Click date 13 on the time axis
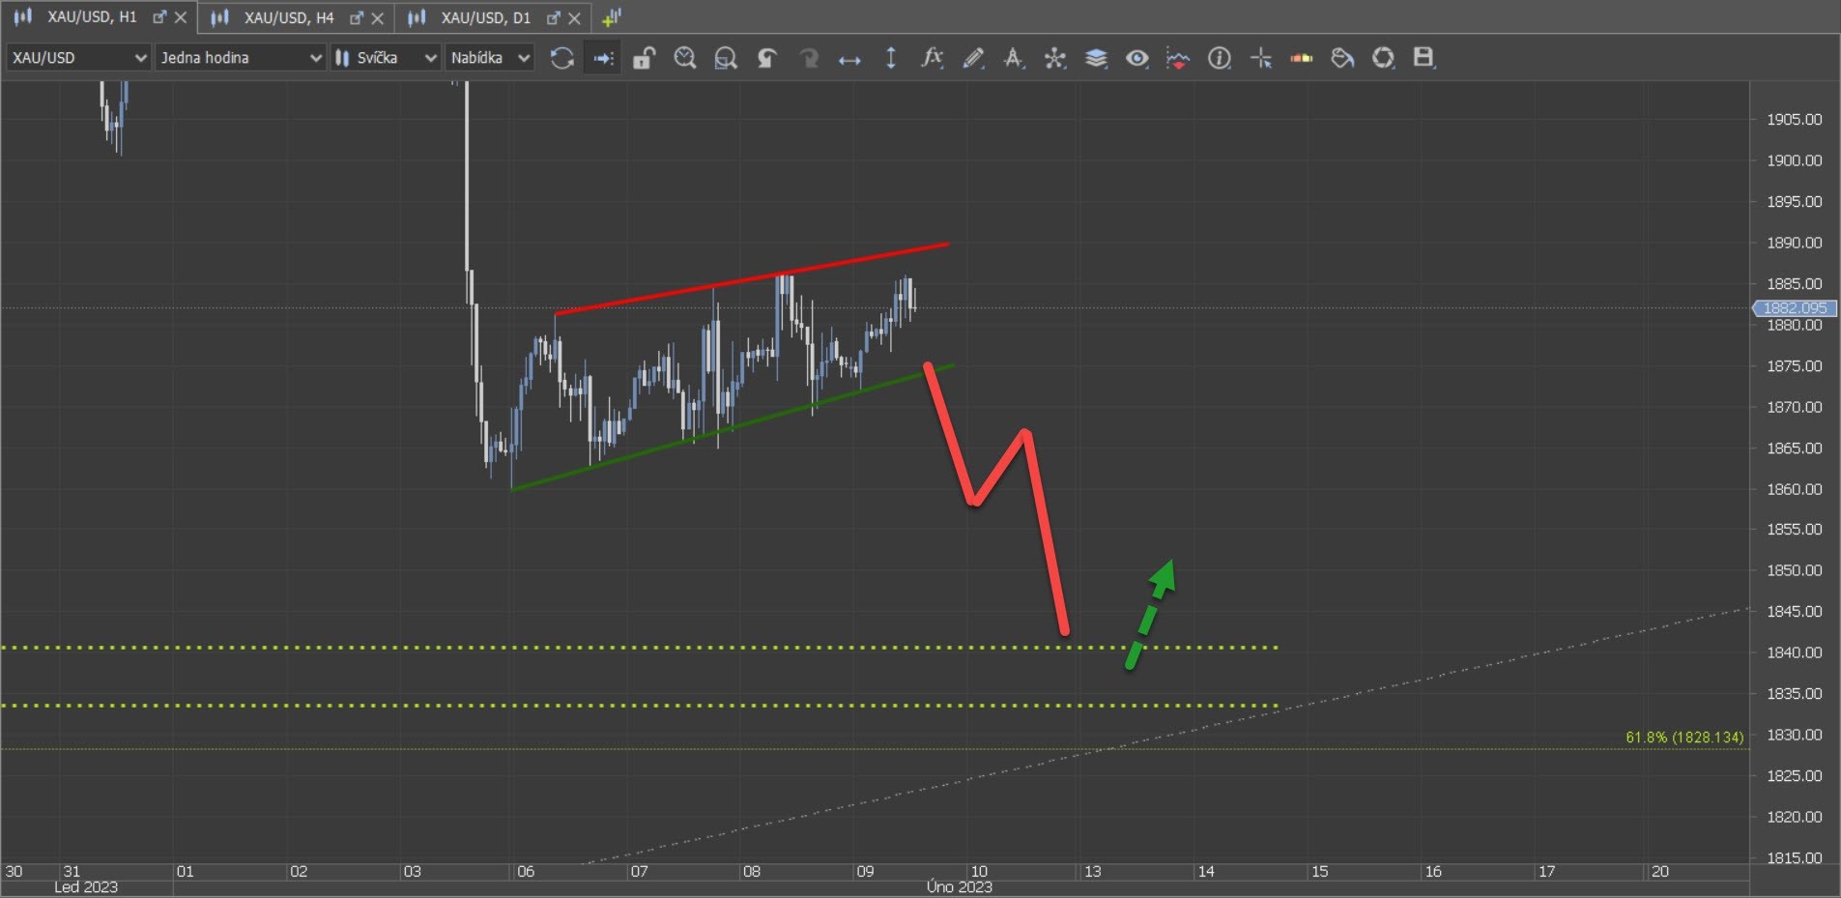 pos(1093,871)
